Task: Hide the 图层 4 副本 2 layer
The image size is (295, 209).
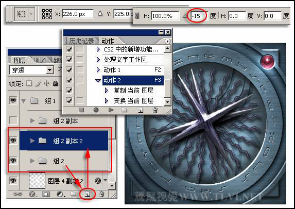Action: (13, 180)
